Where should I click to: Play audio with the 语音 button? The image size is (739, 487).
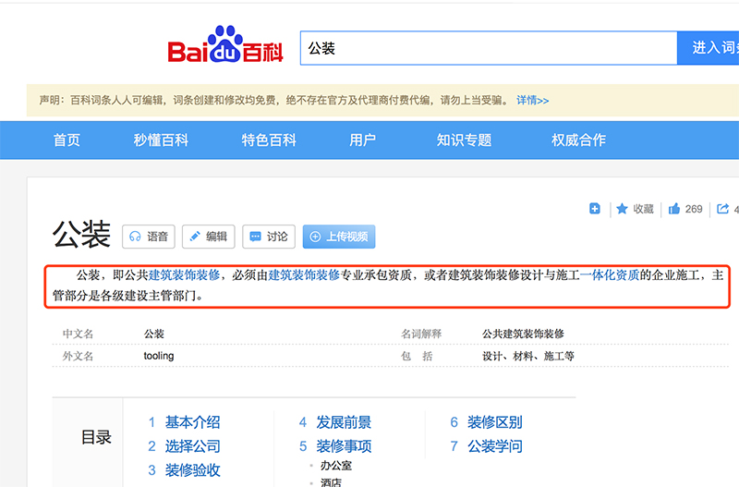149,237
